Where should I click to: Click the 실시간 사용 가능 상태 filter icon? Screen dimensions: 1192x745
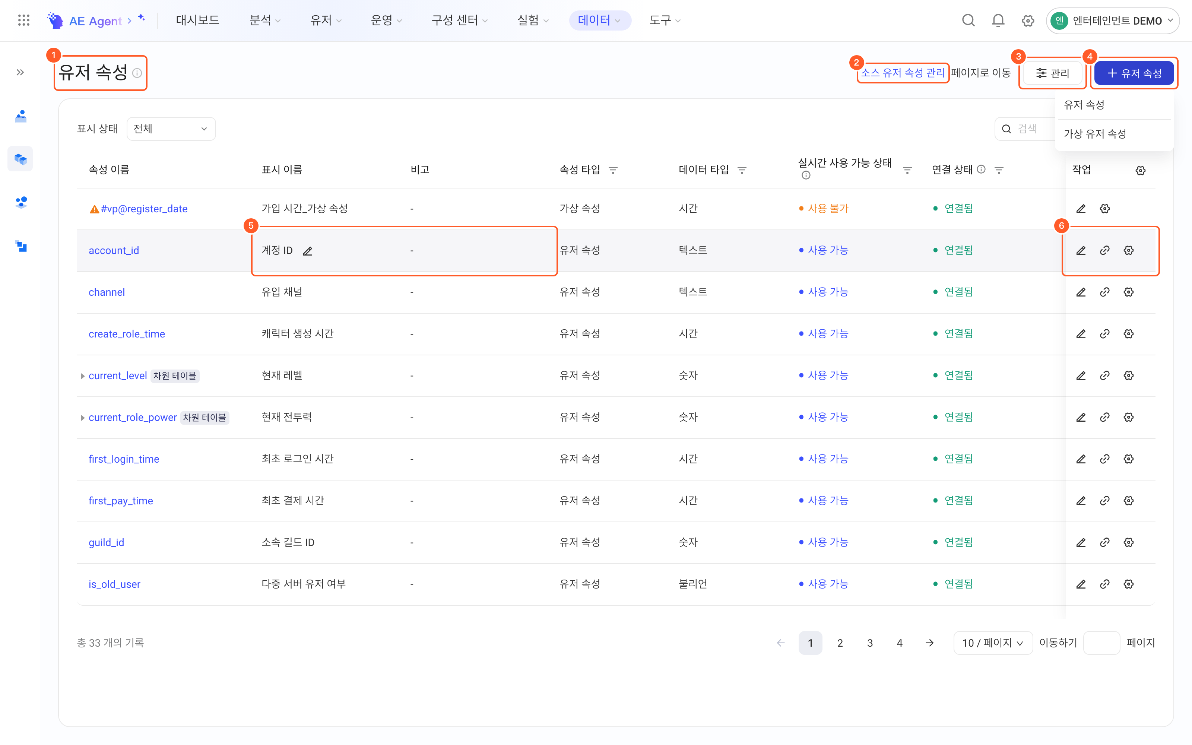click(907, 170)
